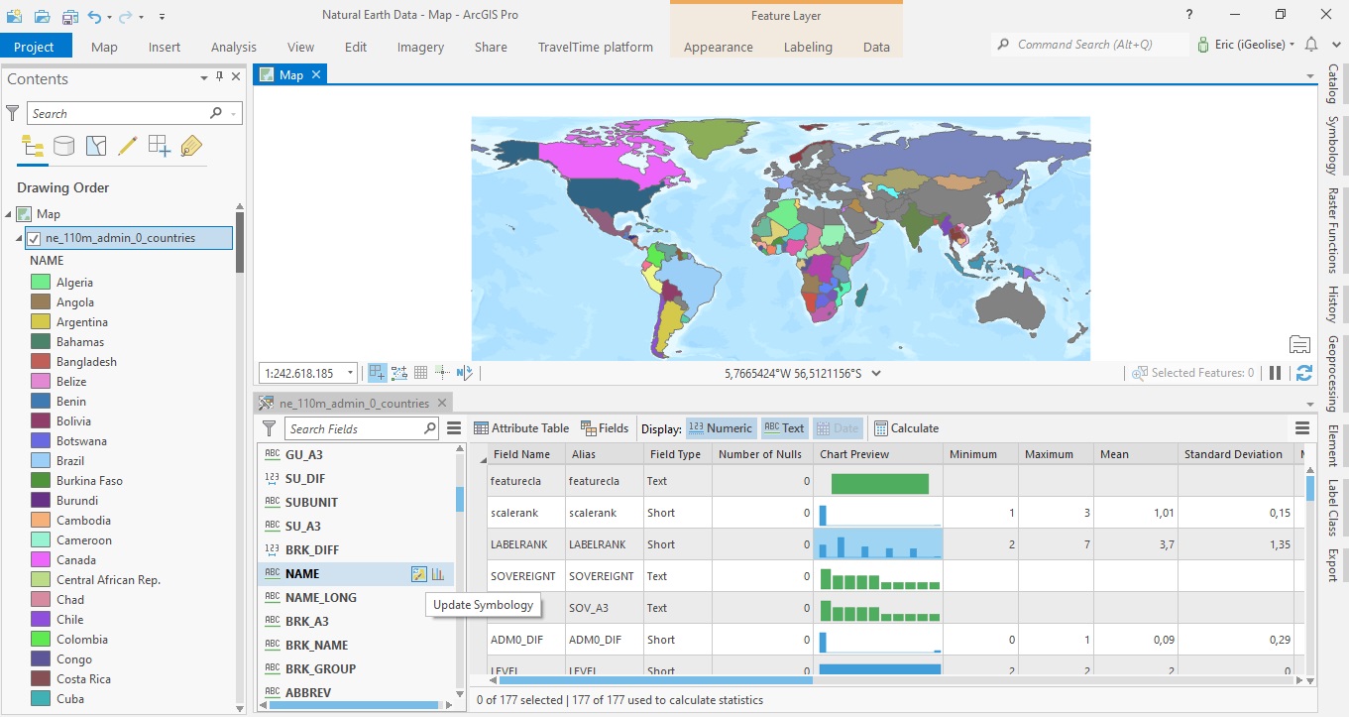Screen dimensions: 1349x717
Task: Toggle snapping button below the map
Action: [378, 373]
